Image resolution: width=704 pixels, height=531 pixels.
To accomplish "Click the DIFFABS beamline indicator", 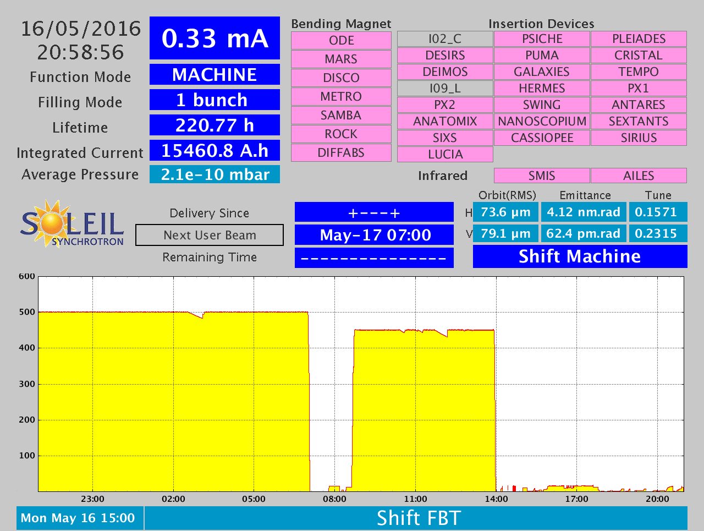I will 341,152.
